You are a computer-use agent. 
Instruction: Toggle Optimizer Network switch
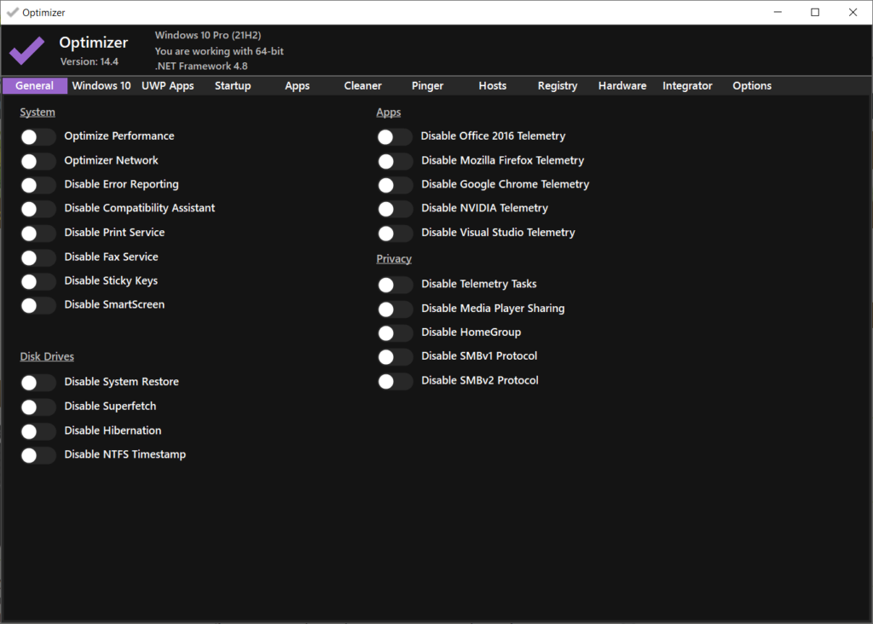38,161
